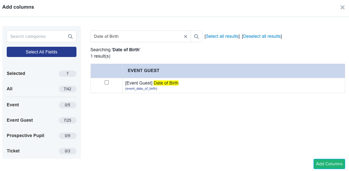Tick the Event Guest Date of Birth checkbox
This screenshot has height=171, width=349.
[x=107, y=83]
